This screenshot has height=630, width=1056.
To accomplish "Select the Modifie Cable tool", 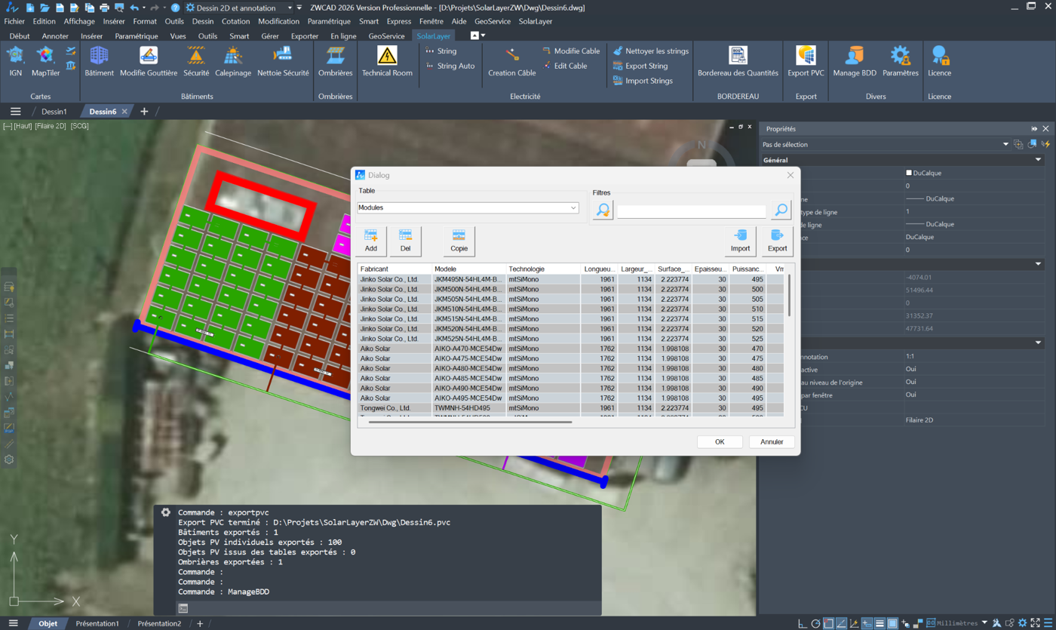I will (x=571, y=51).
